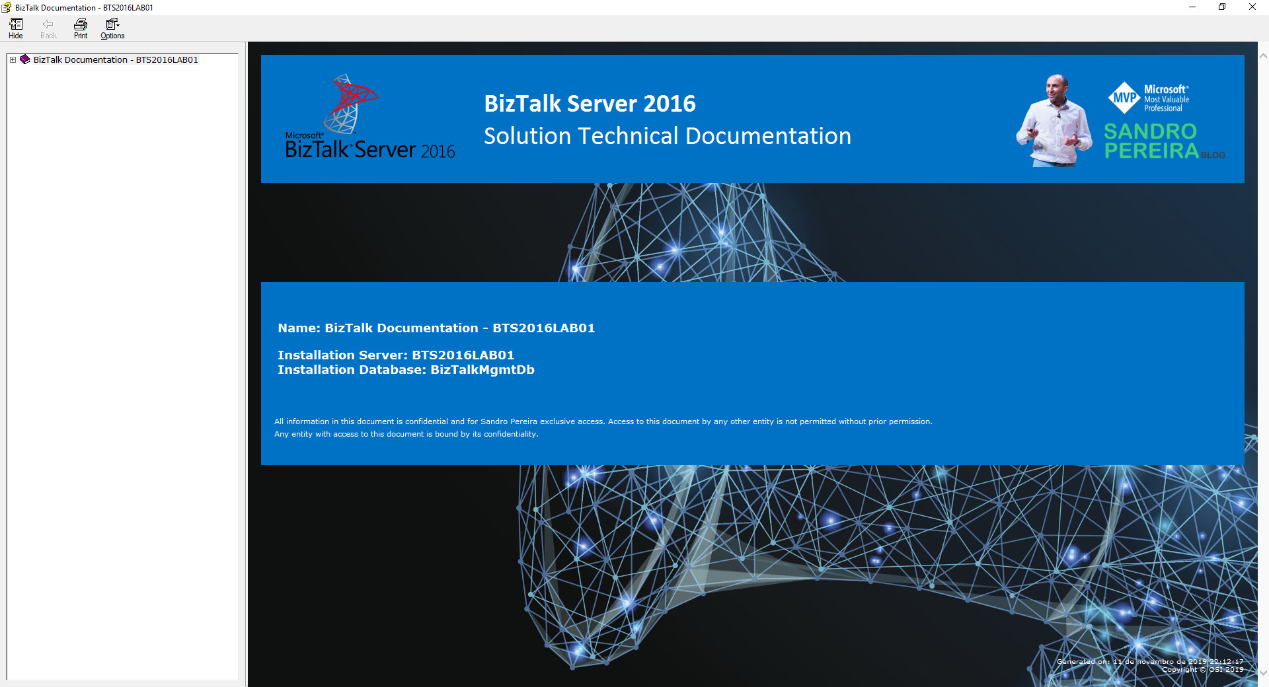Image resolution: width=1269 pixels, height=687 pixels.
Task: Open the Options toolbar menu
Action: (x=112, y=28)
